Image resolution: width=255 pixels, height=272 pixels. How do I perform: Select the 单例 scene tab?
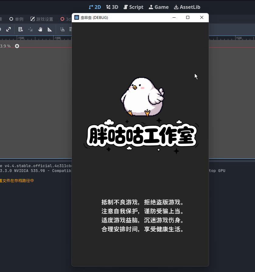(x=16, y=19)
